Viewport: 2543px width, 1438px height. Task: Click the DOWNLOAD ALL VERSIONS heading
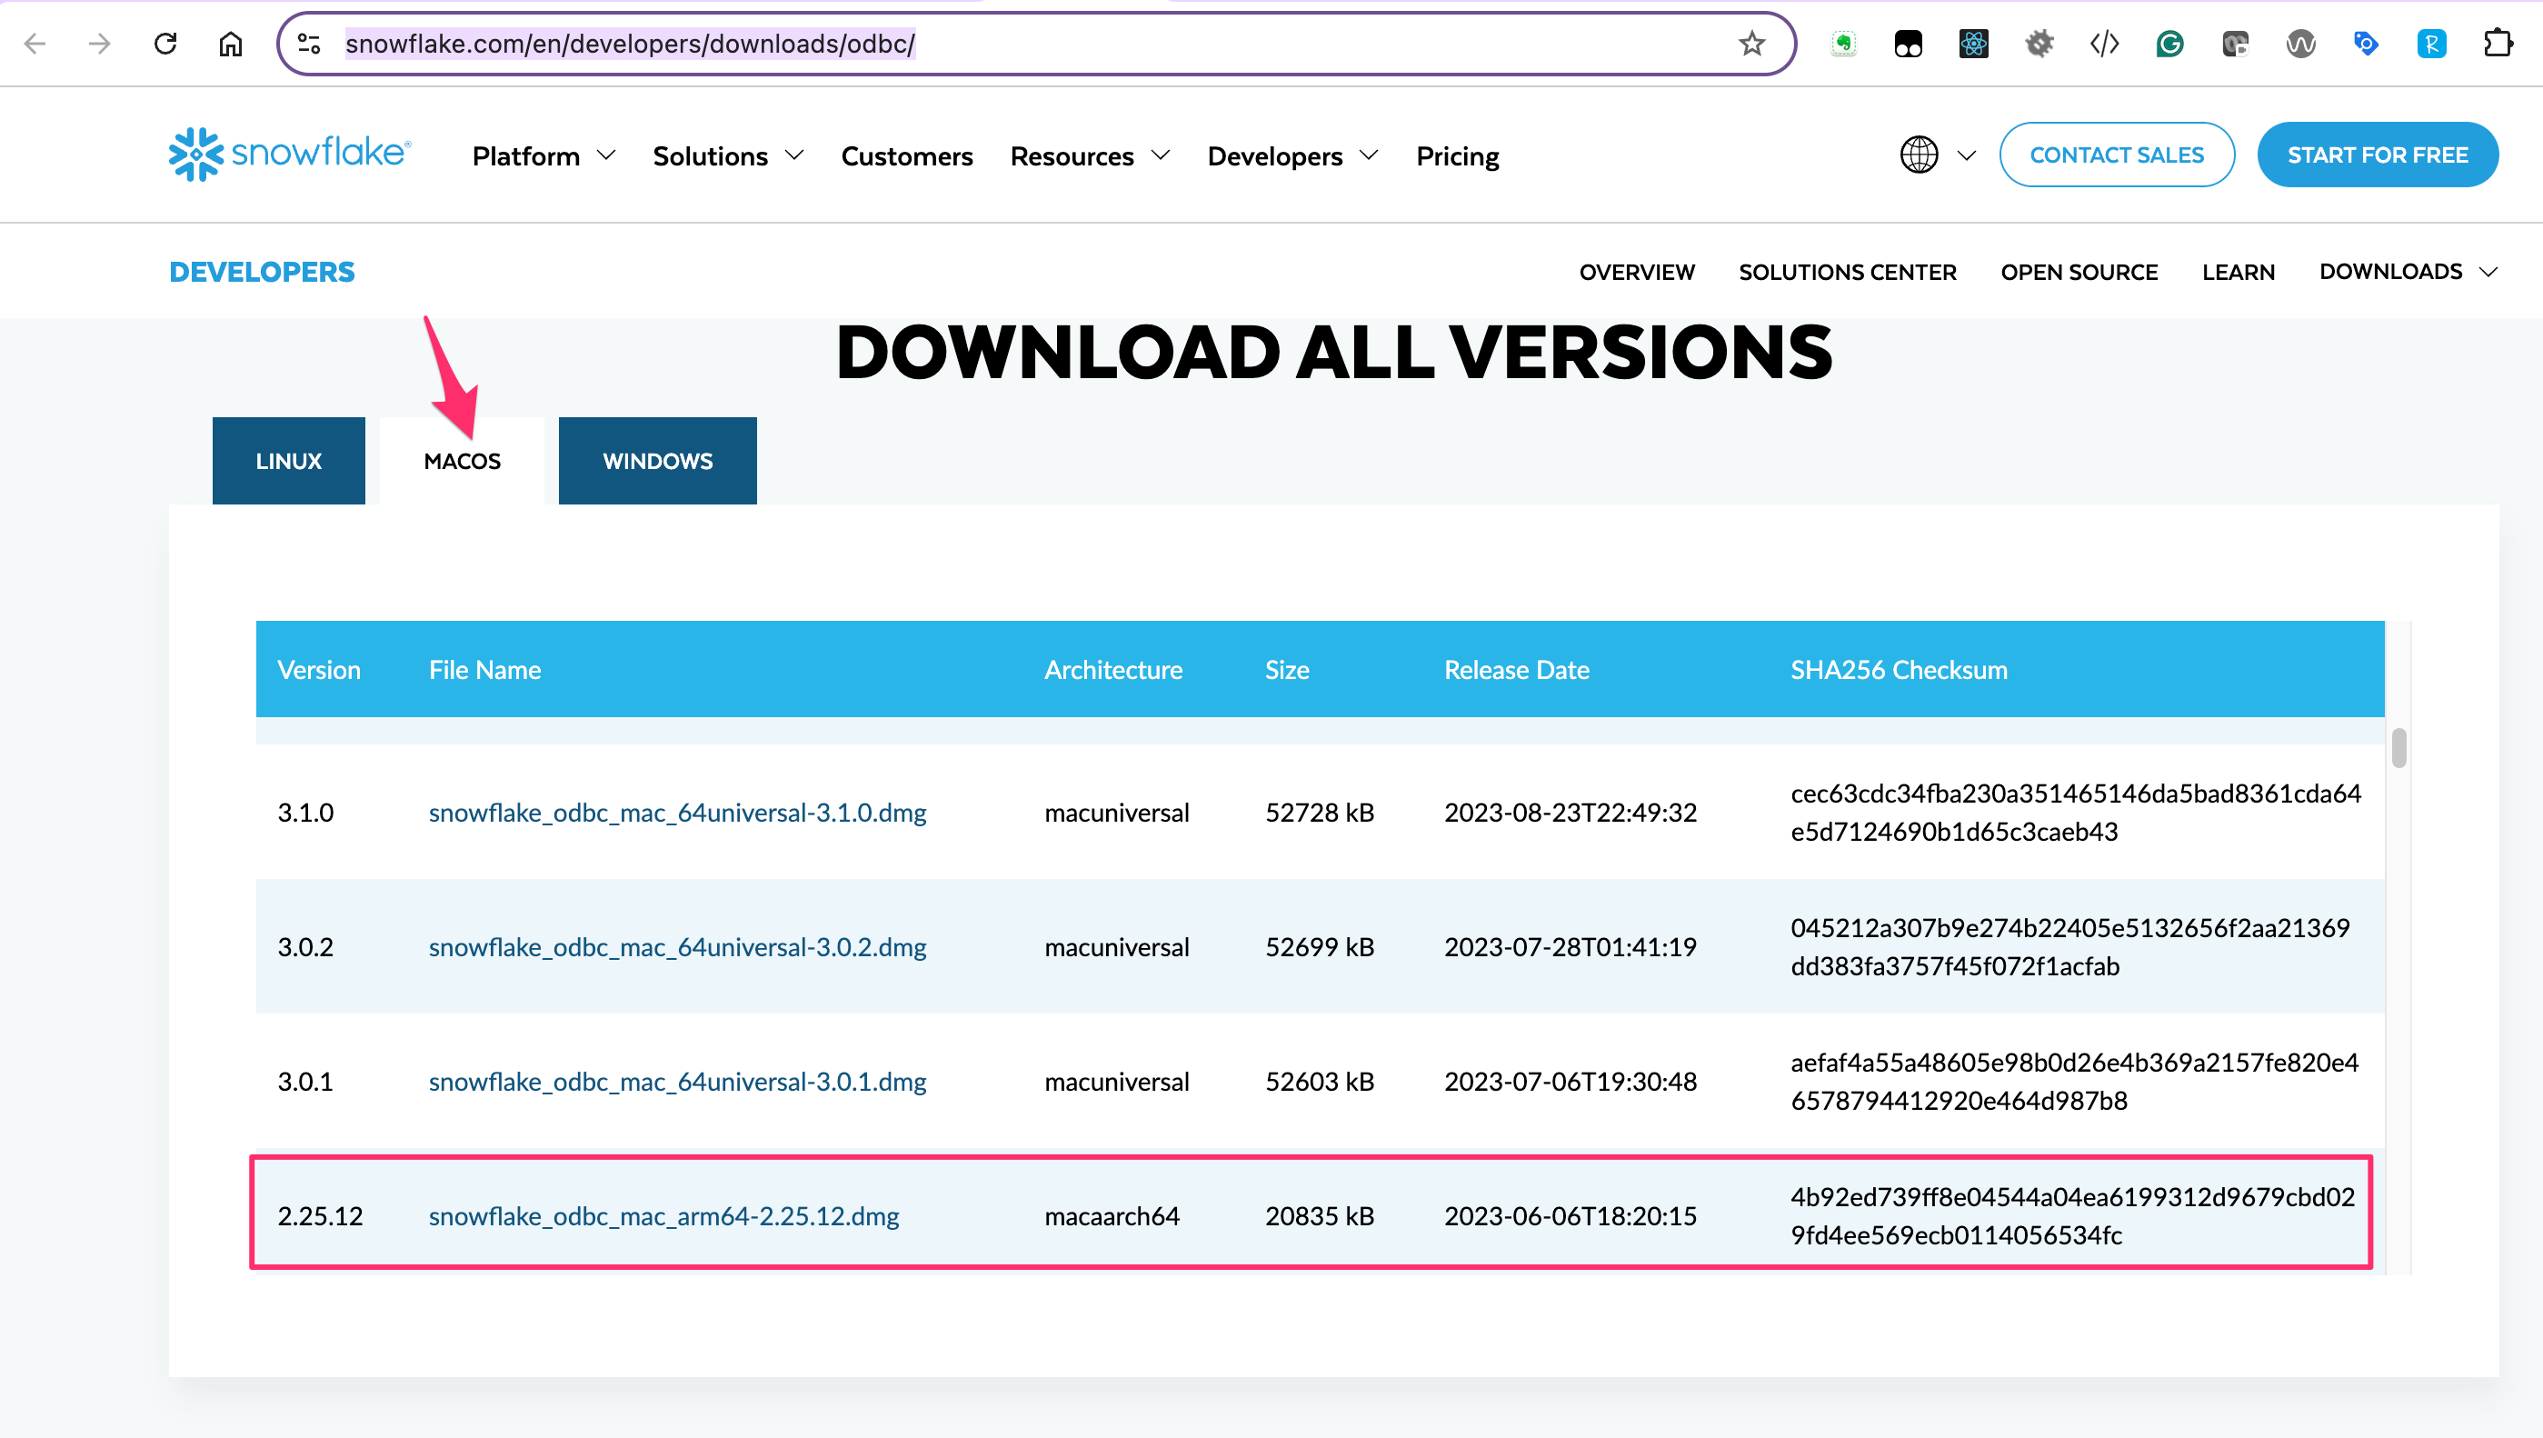coord(1333,352)
